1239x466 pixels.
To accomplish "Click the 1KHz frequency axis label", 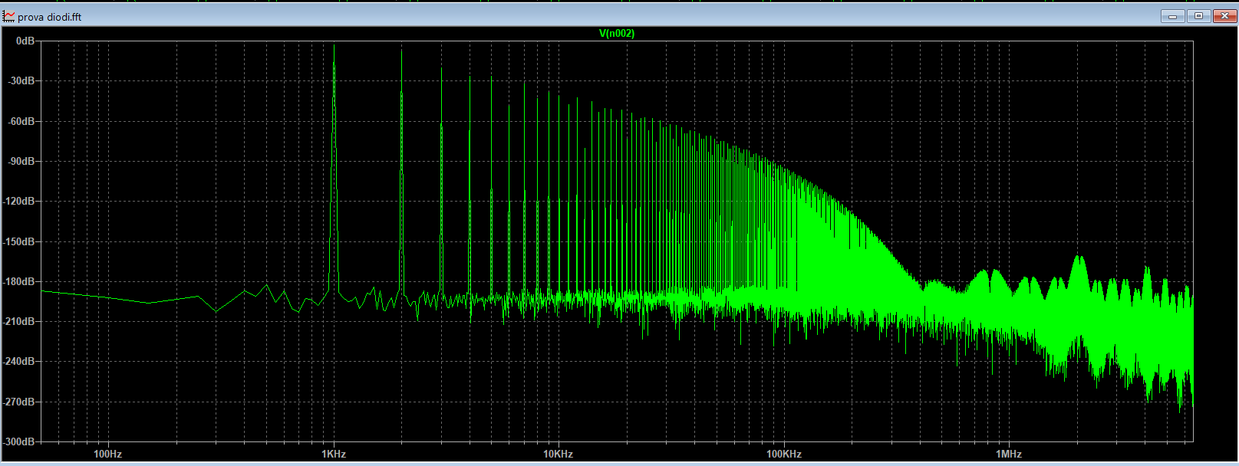I will tap(334, 454).
